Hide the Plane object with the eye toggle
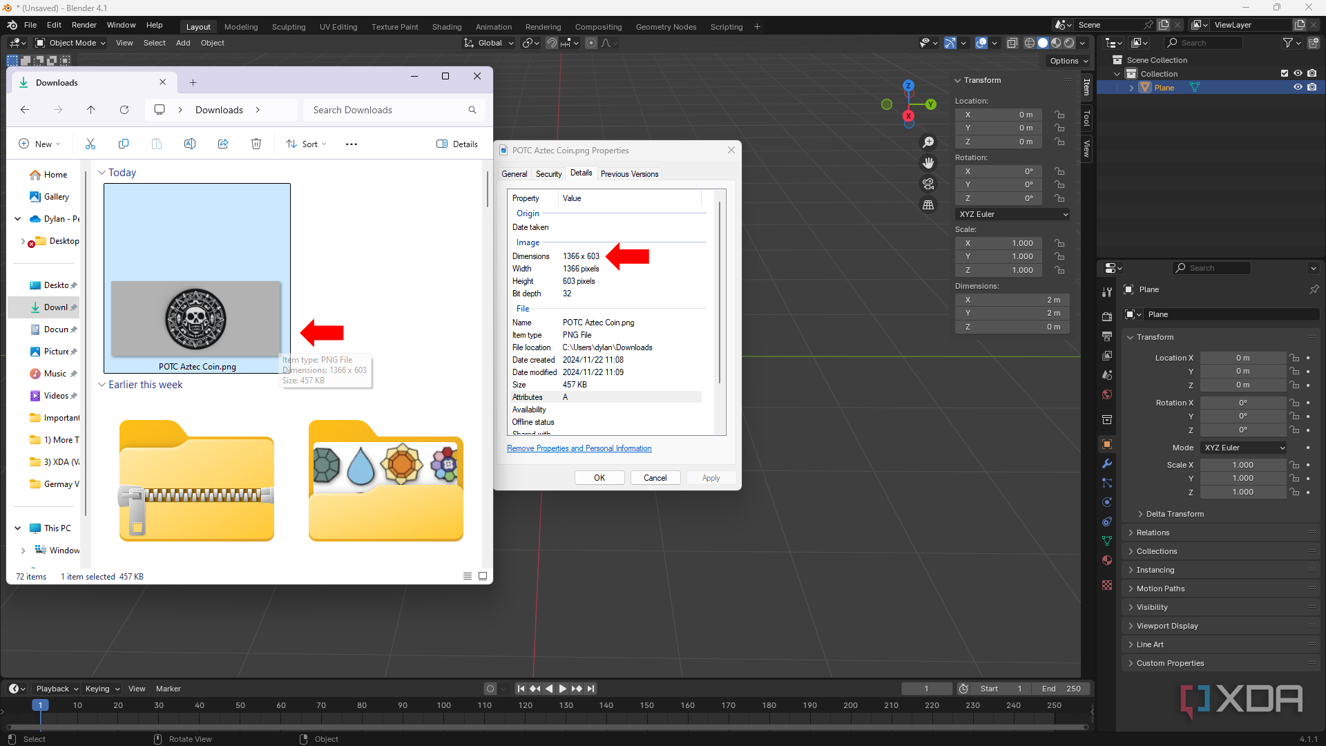The image size is (1326, 746). (1298, 87)
